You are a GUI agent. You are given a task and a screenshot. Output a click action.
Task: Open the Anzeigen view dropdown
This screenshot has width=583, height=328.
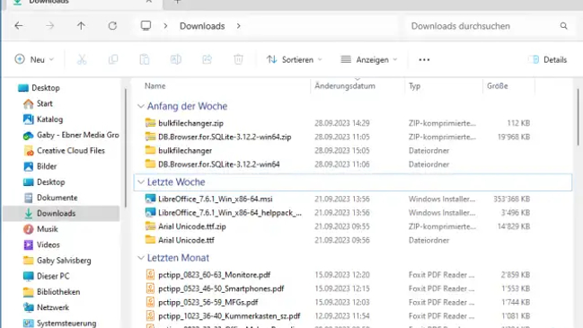[x=369, y=59]
